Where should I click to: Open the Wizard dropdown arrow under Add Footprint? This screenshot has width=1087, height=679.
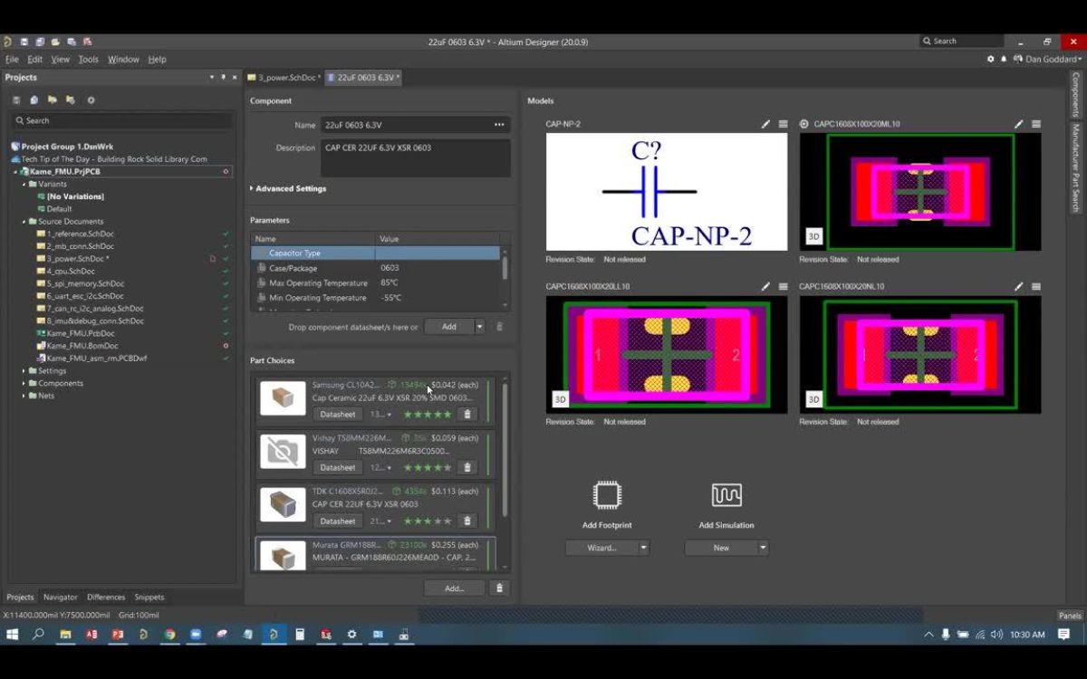point(644,548)
